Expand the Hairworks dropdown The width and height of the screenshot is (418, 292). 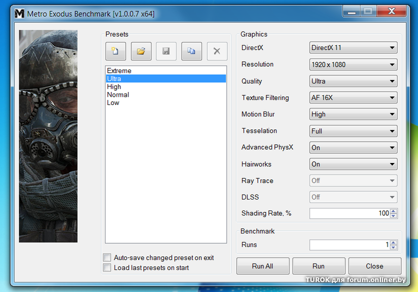[353, 164]
